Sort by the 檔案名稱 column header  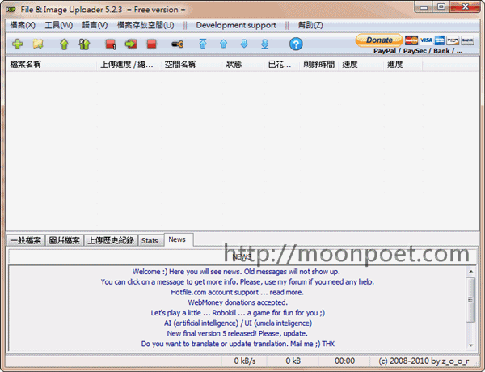point(51,65)
